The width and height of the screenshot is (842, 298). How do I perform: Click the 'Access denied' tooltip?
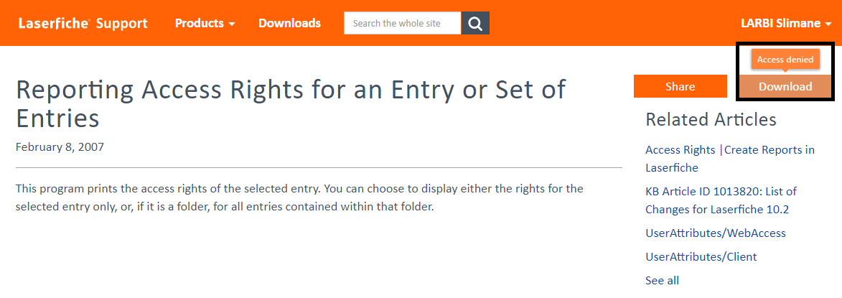coord(785,60)
